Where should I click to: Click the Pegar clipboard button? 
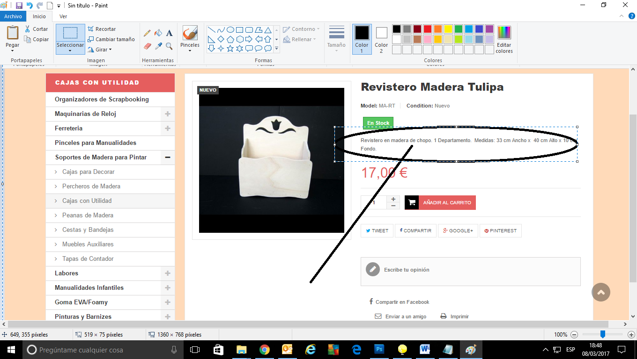pyautogui.click(x=13, y=33)
